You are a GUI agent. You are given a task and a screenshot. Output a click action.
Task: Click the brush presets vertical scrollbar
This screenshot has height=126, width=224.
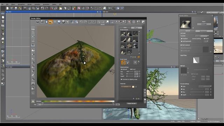[139, 42]
